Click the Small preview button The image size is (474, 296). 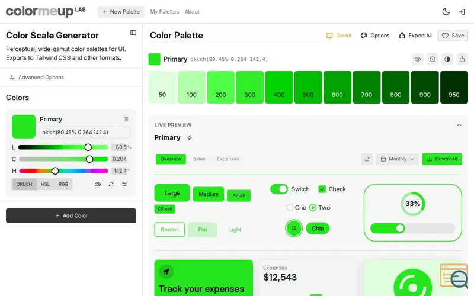(239, 195)
